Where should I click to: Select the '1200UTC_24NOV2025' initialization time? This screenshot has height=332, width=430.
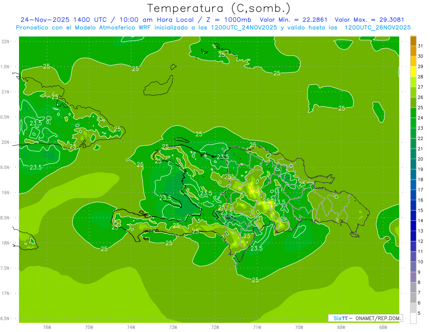click(x=244, y=28)
